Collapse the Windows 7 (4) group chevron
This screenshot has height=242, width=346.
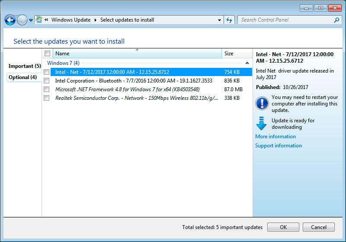(247, 63)
